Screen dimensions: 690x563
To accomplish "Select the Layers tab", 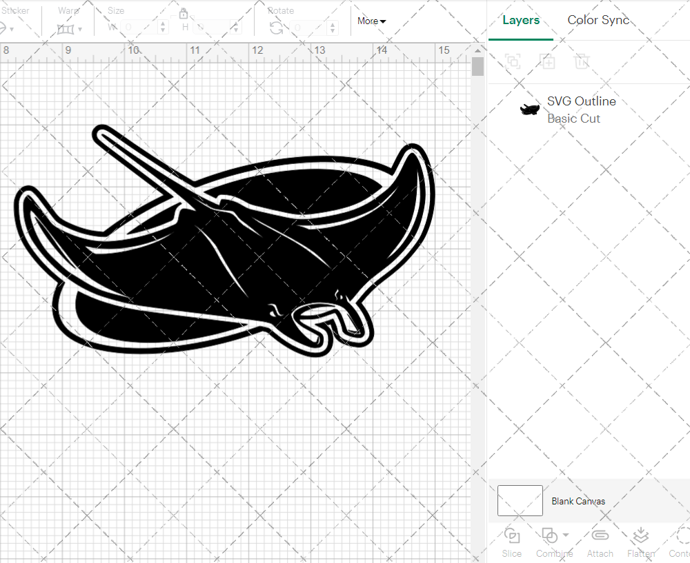I will tap(521, 20).
